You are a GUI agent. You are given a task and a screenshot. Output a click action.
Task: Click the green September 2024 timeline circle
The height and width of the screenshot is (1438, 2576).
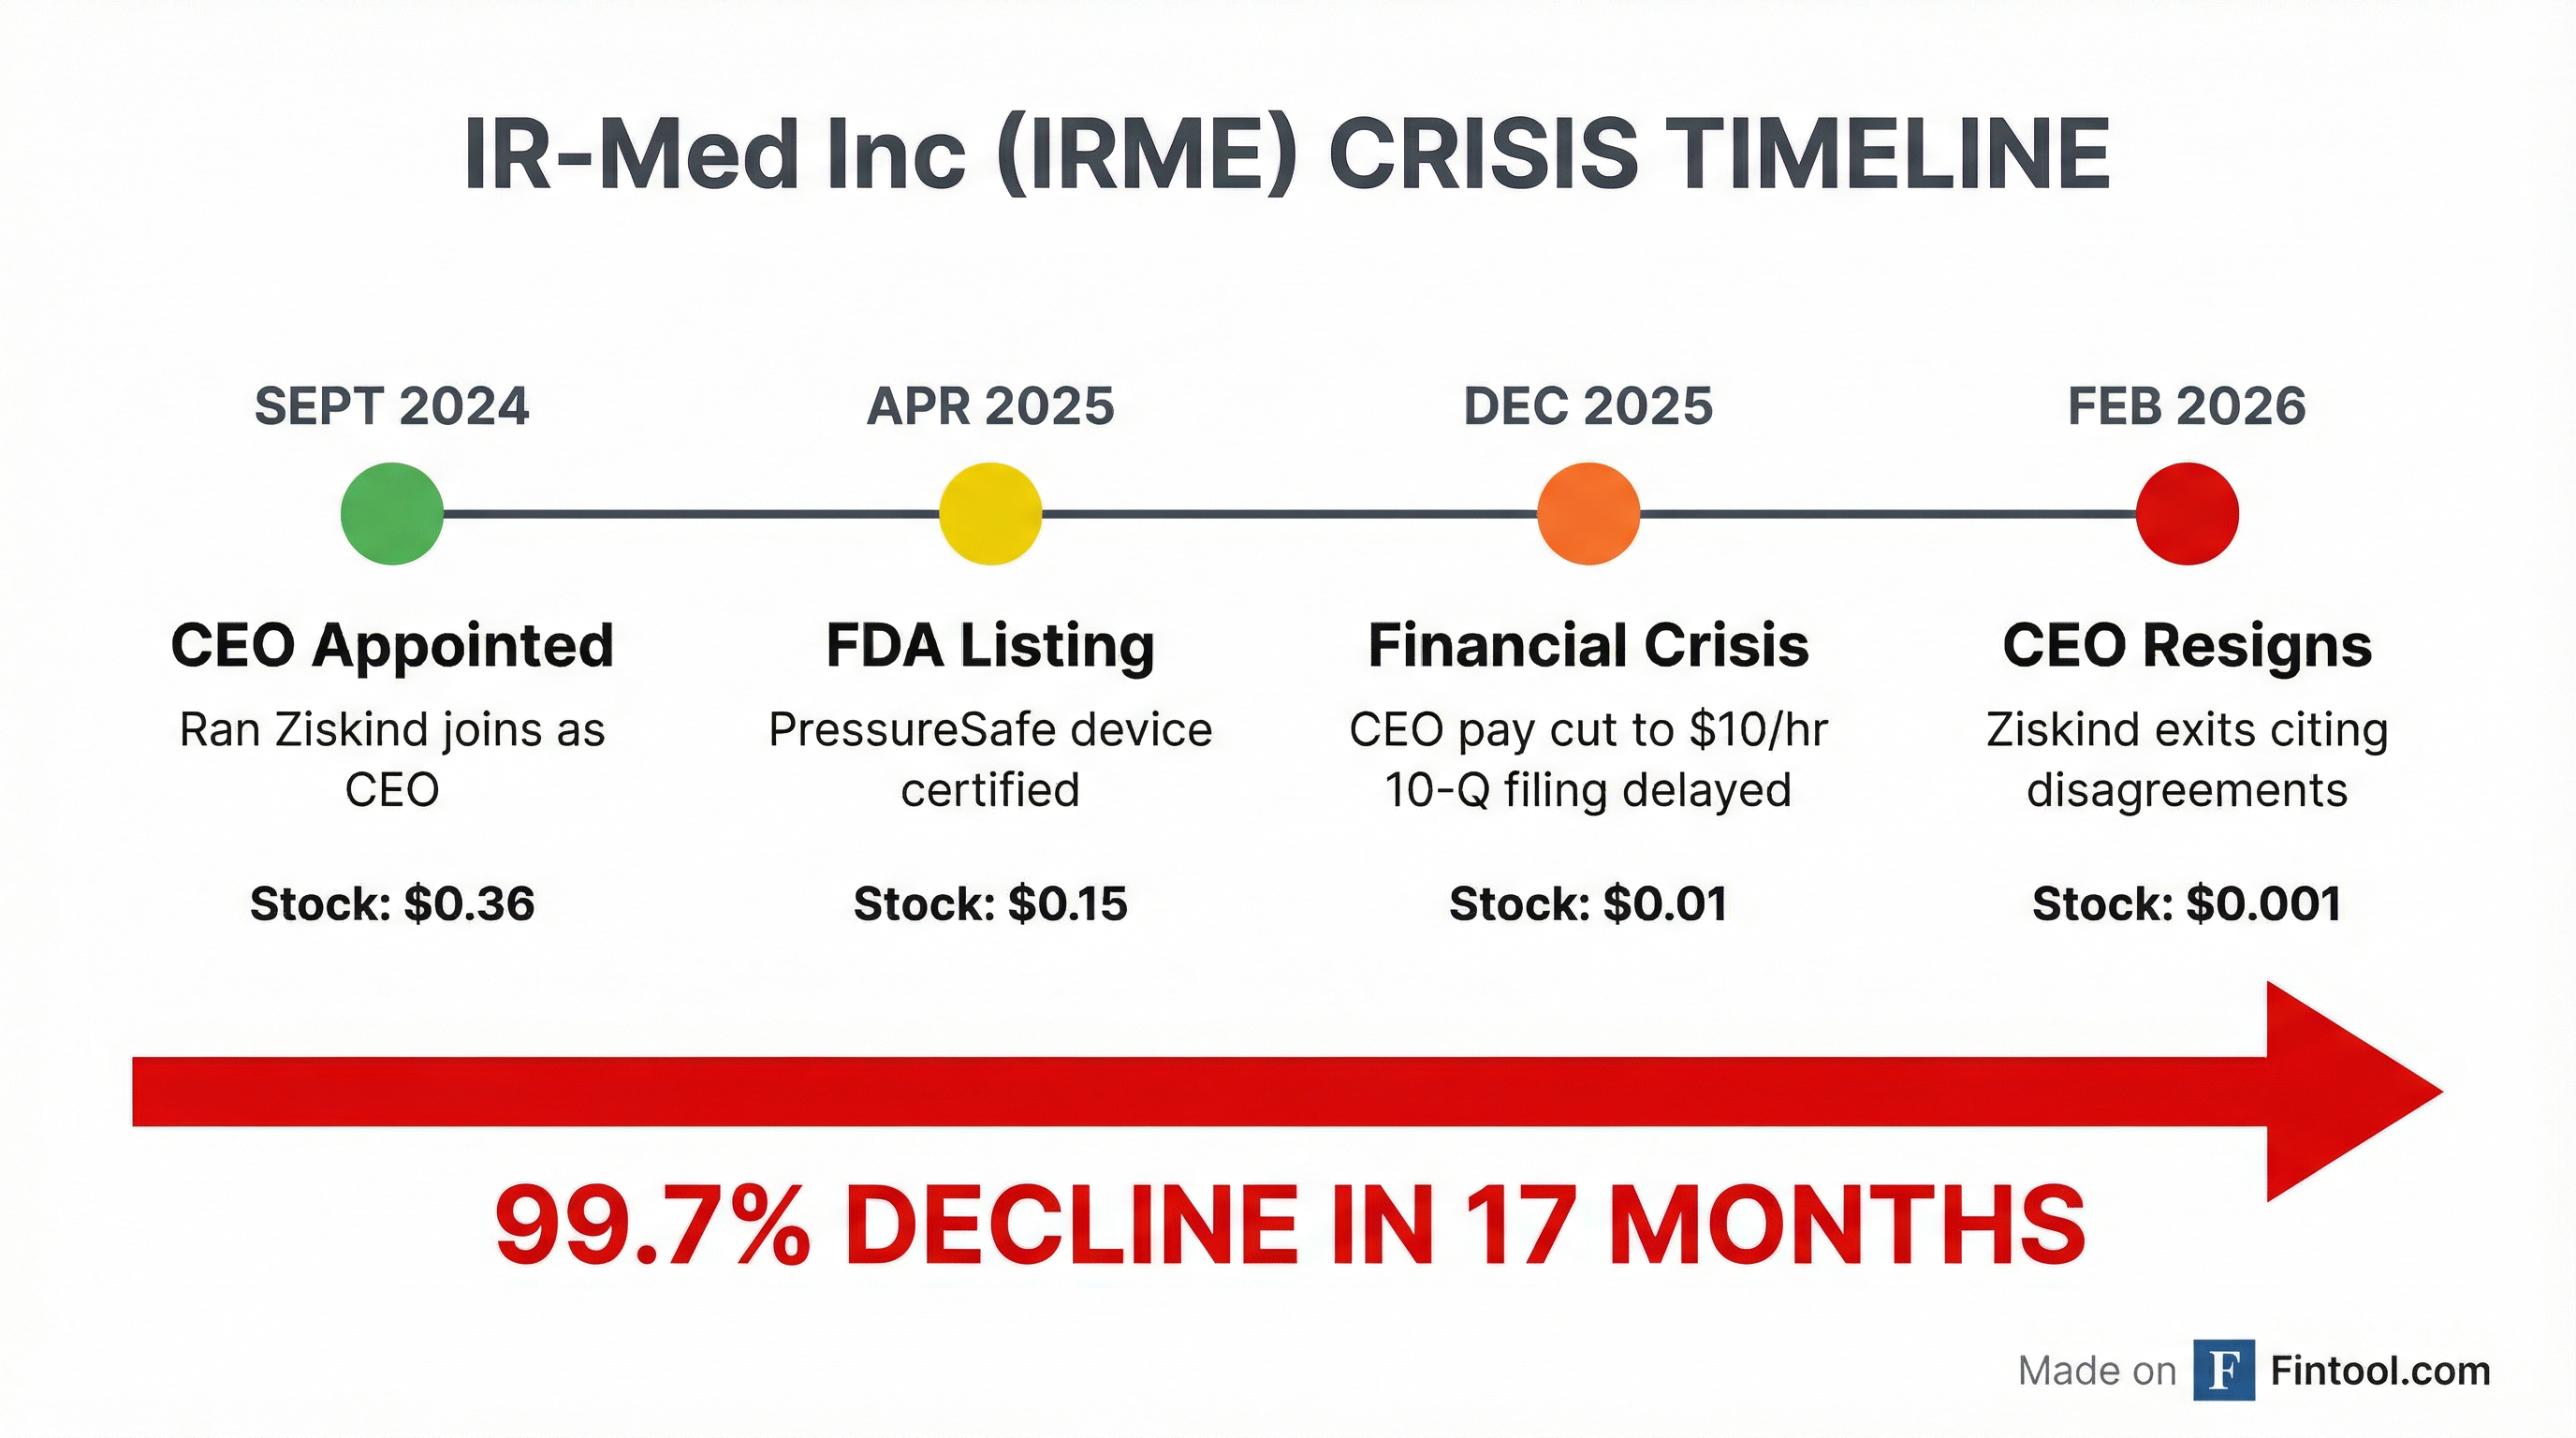tap(392, 514)
